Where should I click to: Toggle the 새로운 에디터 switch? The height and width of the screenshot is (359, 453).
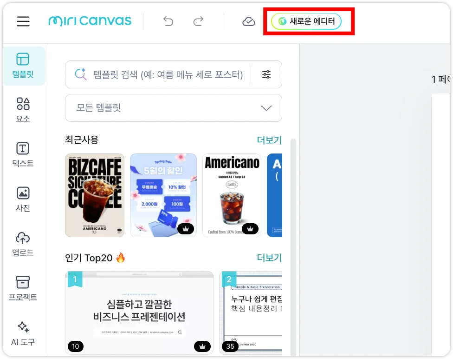pyautogui.click(x=306, y=21)
